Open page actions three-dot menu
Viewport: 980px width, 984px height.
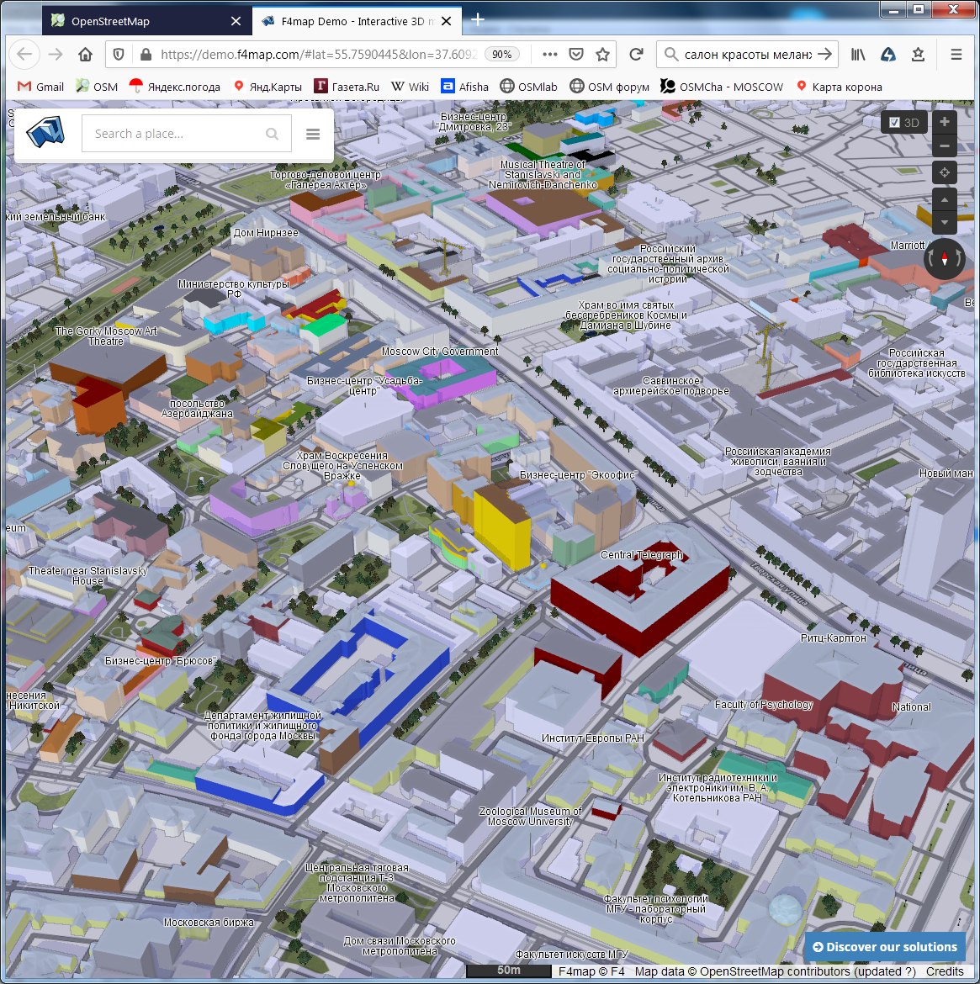coord(550,55)
